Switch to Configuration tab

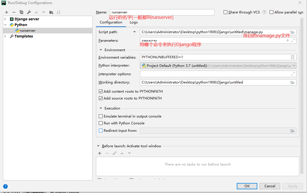[111, 22]
